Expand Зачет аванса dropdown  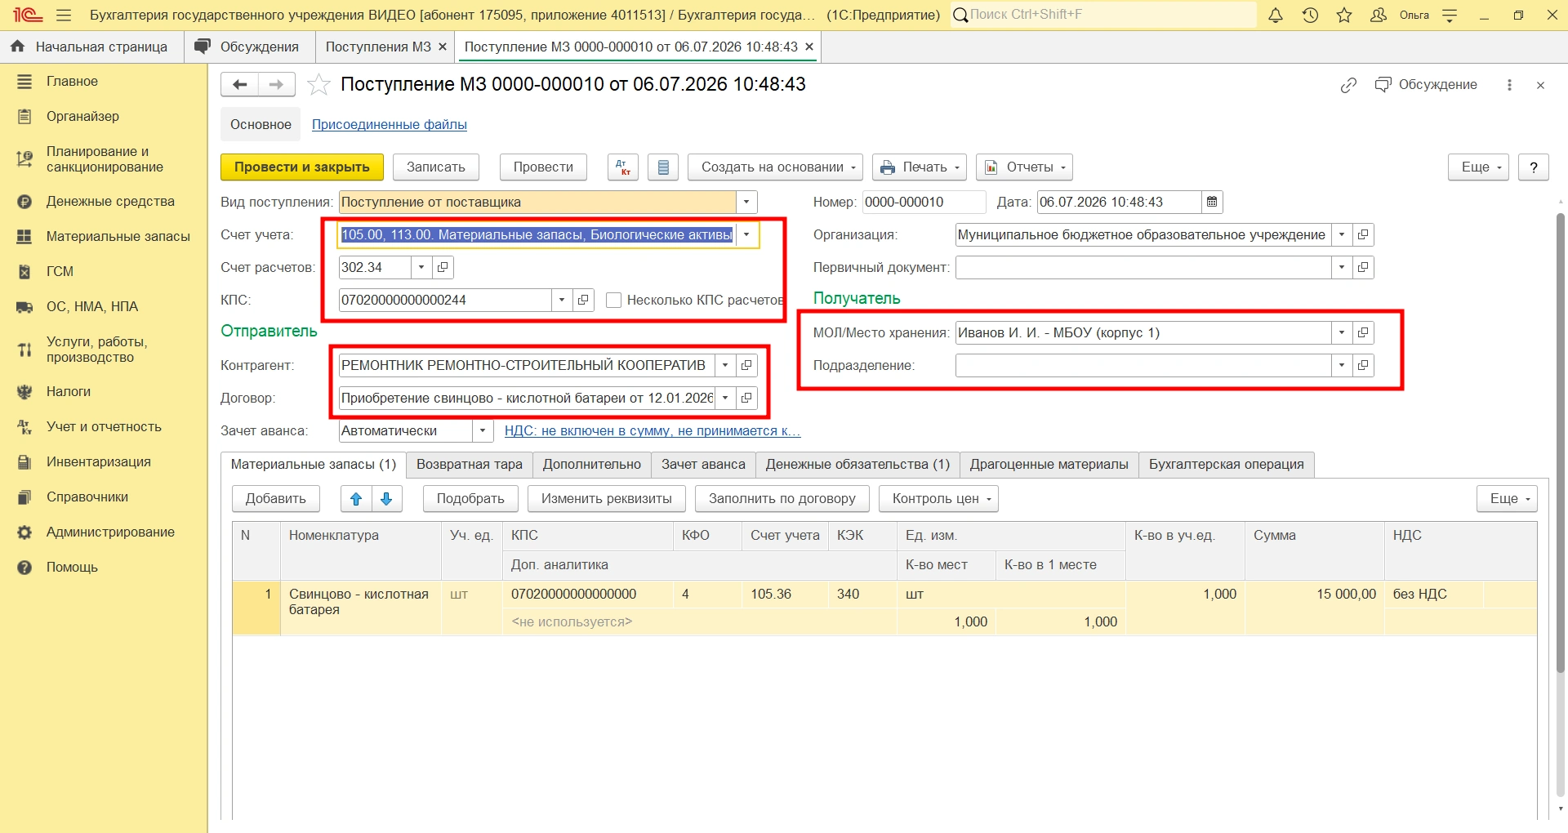[x=483, y=430]
